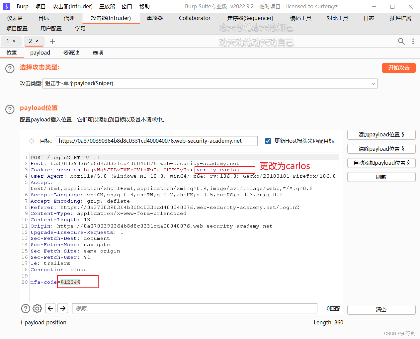Click the Content-Length: 13 header line

(x=60, y=220)
